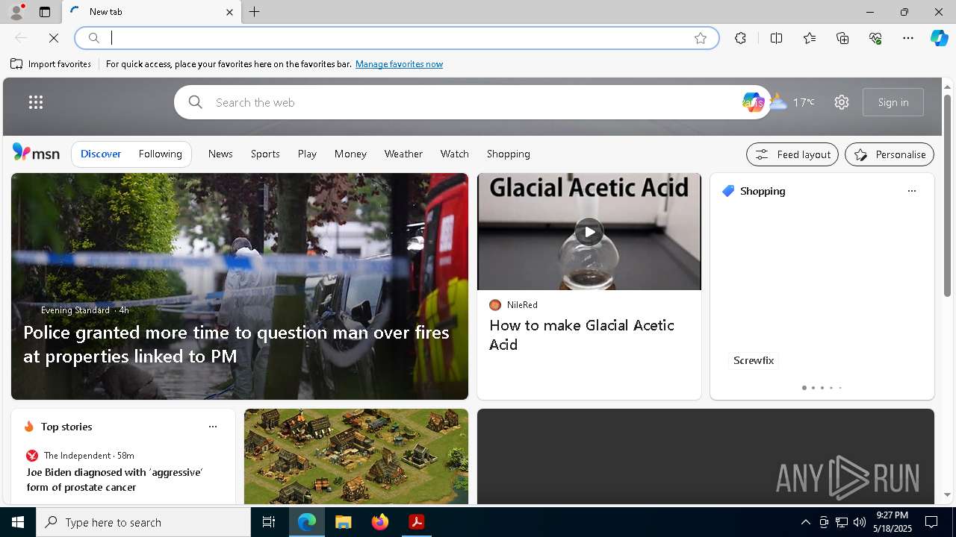
Task: Open Browser essentials heart icon
Action: click(875, 38)
